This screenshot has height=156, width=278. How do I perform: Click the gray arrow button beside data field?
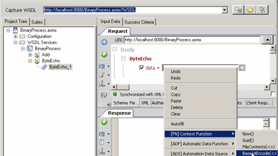[242, 68]
